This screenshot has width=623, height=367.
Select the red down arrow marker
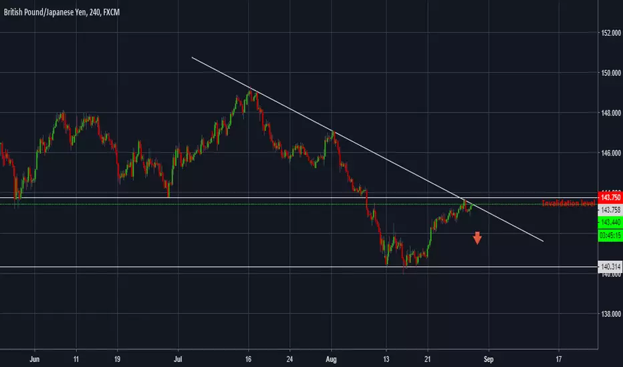point(477,238)
